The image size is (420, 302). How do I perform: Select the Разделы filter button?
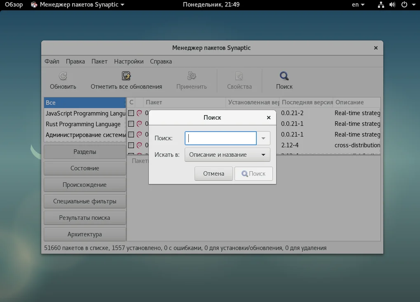pos(85,152)
